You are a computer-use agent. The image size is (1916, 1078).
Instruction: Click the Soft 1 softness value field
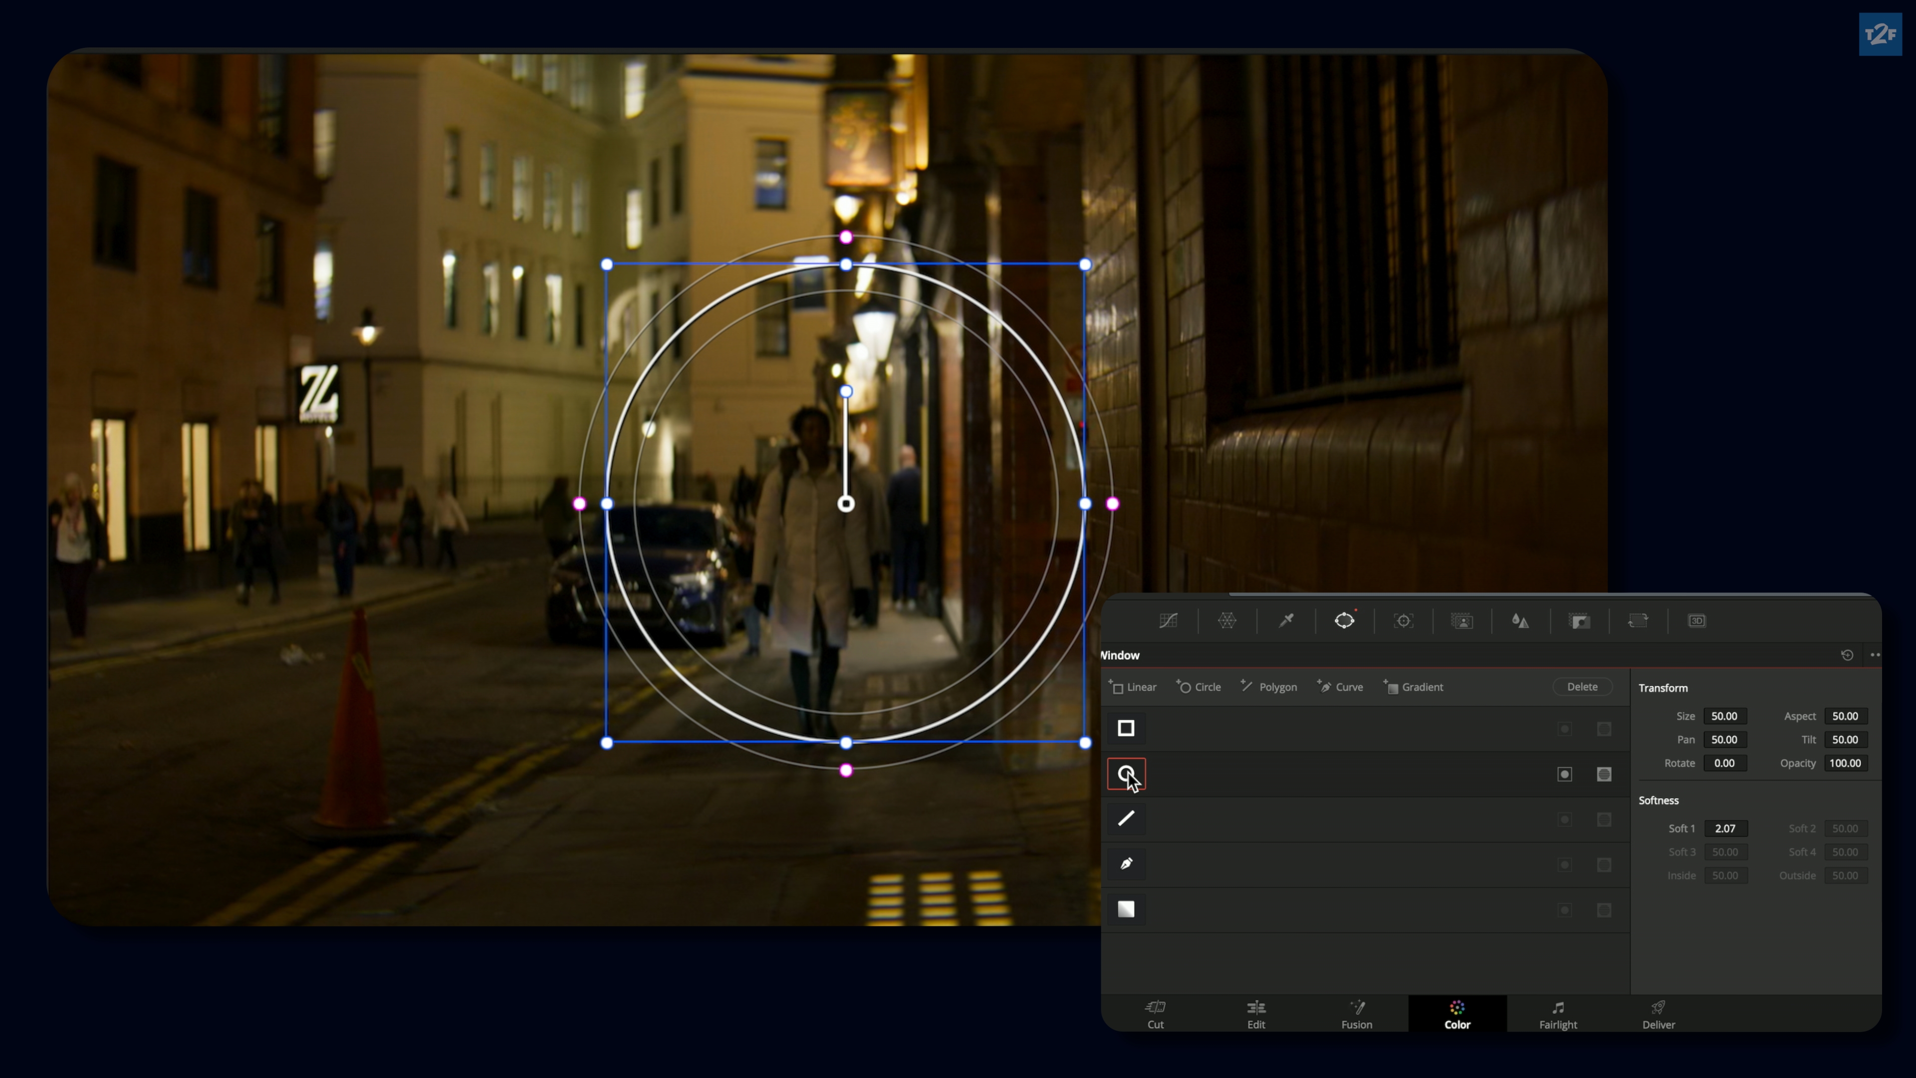tap(1725, 828)
